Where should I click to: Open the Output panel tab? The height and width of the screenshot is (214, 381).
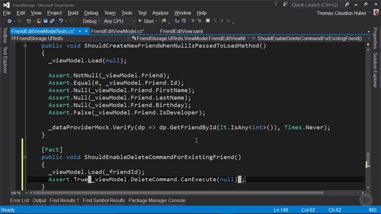(39, 200)
